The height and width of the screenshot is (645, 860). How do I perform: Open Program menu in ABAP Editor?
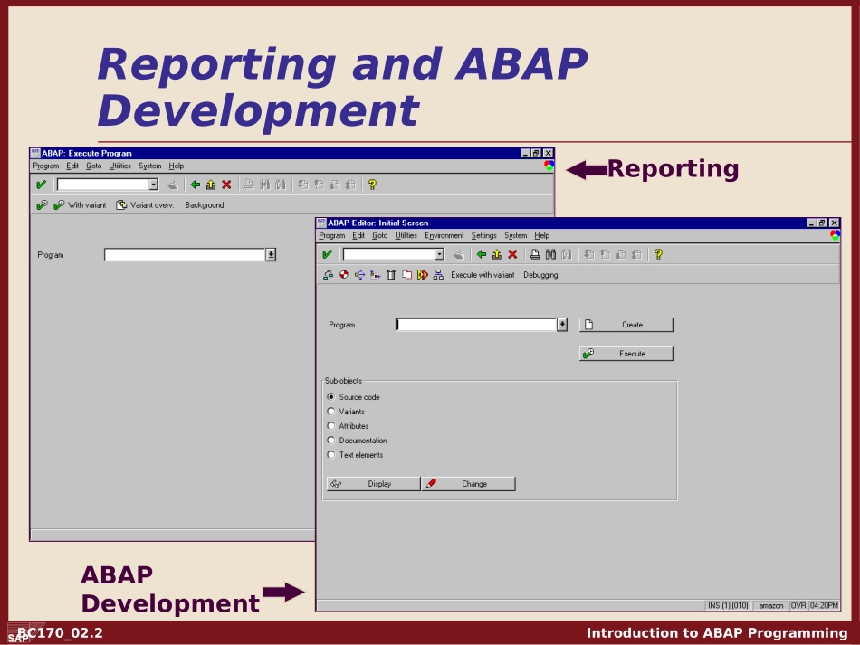click(332, 235)
